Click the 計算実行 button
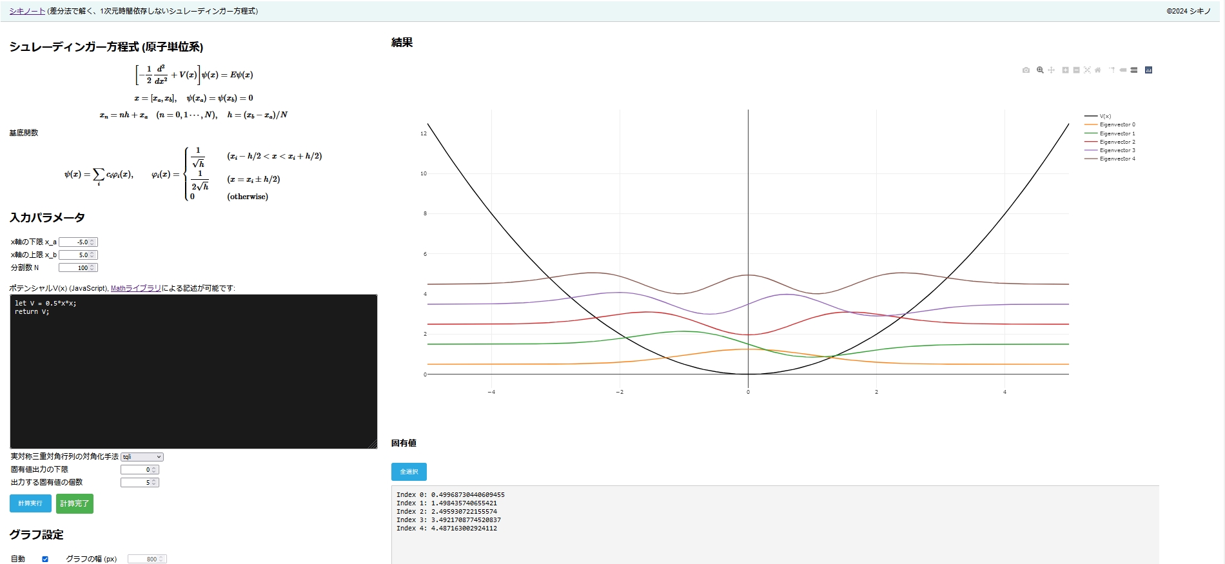The width and height of the screenshot is (1225, 564). tap(30, 503)
